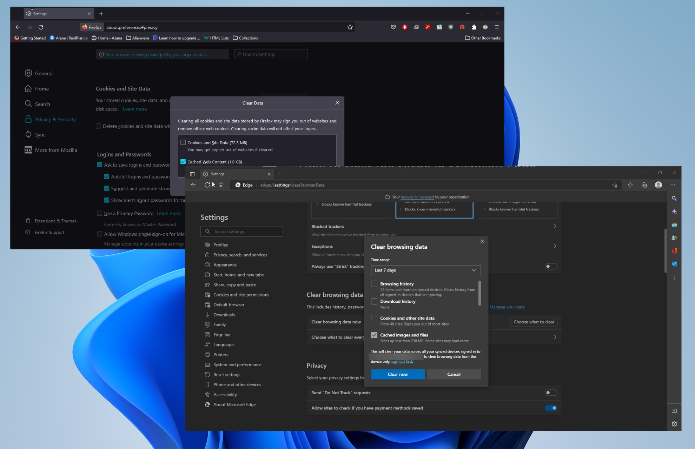Expand the Blocked trackers row chevron
Screen dimensions: 695x449
pos(555,226)
